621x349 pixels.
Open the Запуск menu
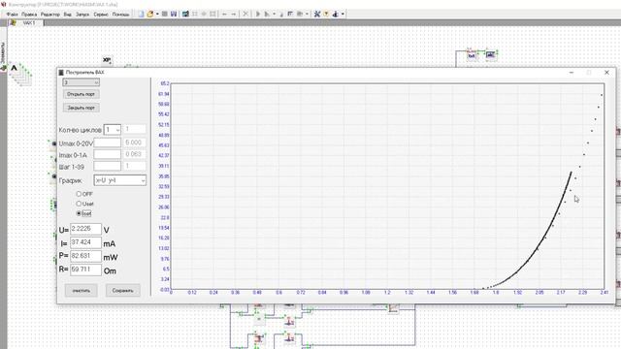tap(82, 15)
